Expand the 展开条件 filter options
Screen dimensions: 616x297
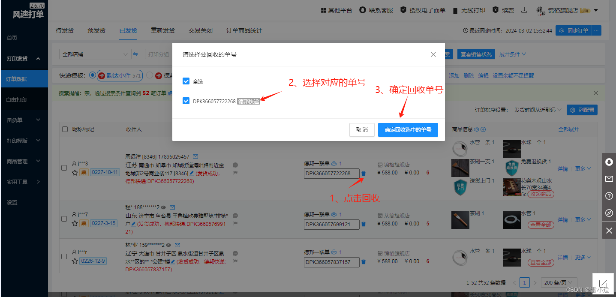[x=512, y=54]
